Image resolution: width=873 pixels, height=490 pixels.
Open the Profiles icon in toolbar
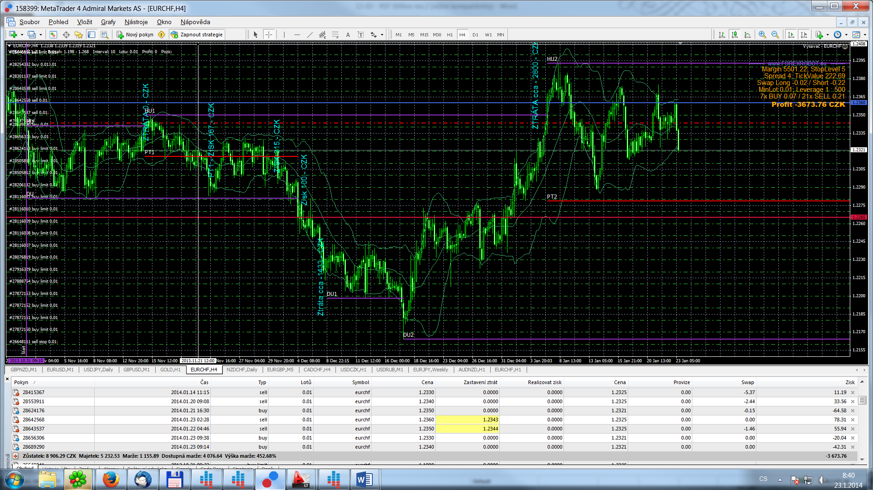coord(31,35)
